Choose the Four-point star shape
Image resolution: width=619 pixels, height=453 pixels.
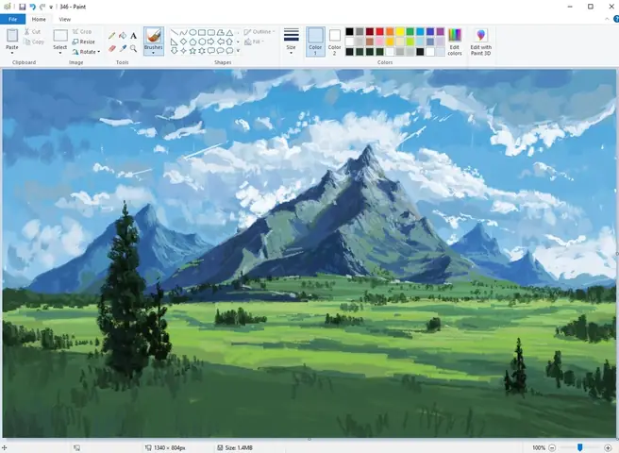tap(184, 51)
